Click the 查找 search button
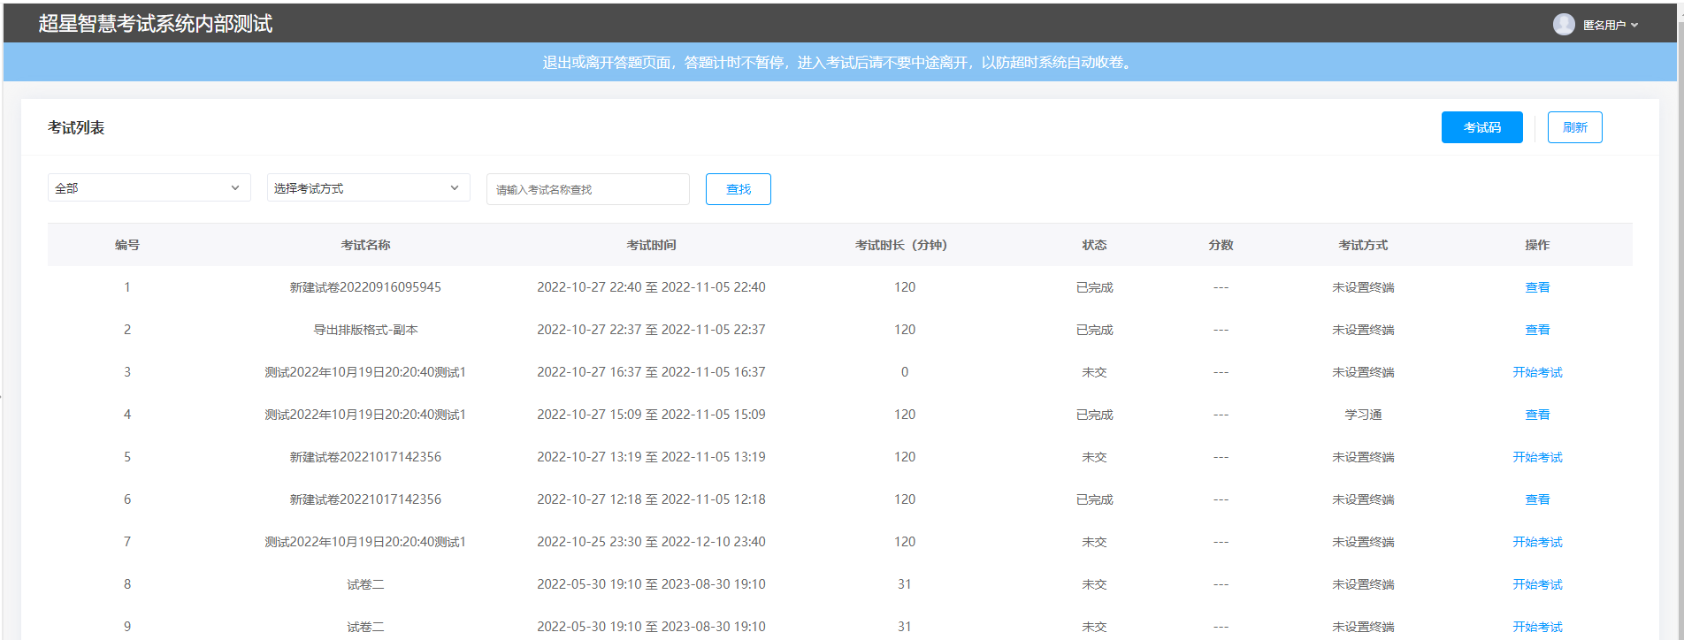 pos(739,189)
